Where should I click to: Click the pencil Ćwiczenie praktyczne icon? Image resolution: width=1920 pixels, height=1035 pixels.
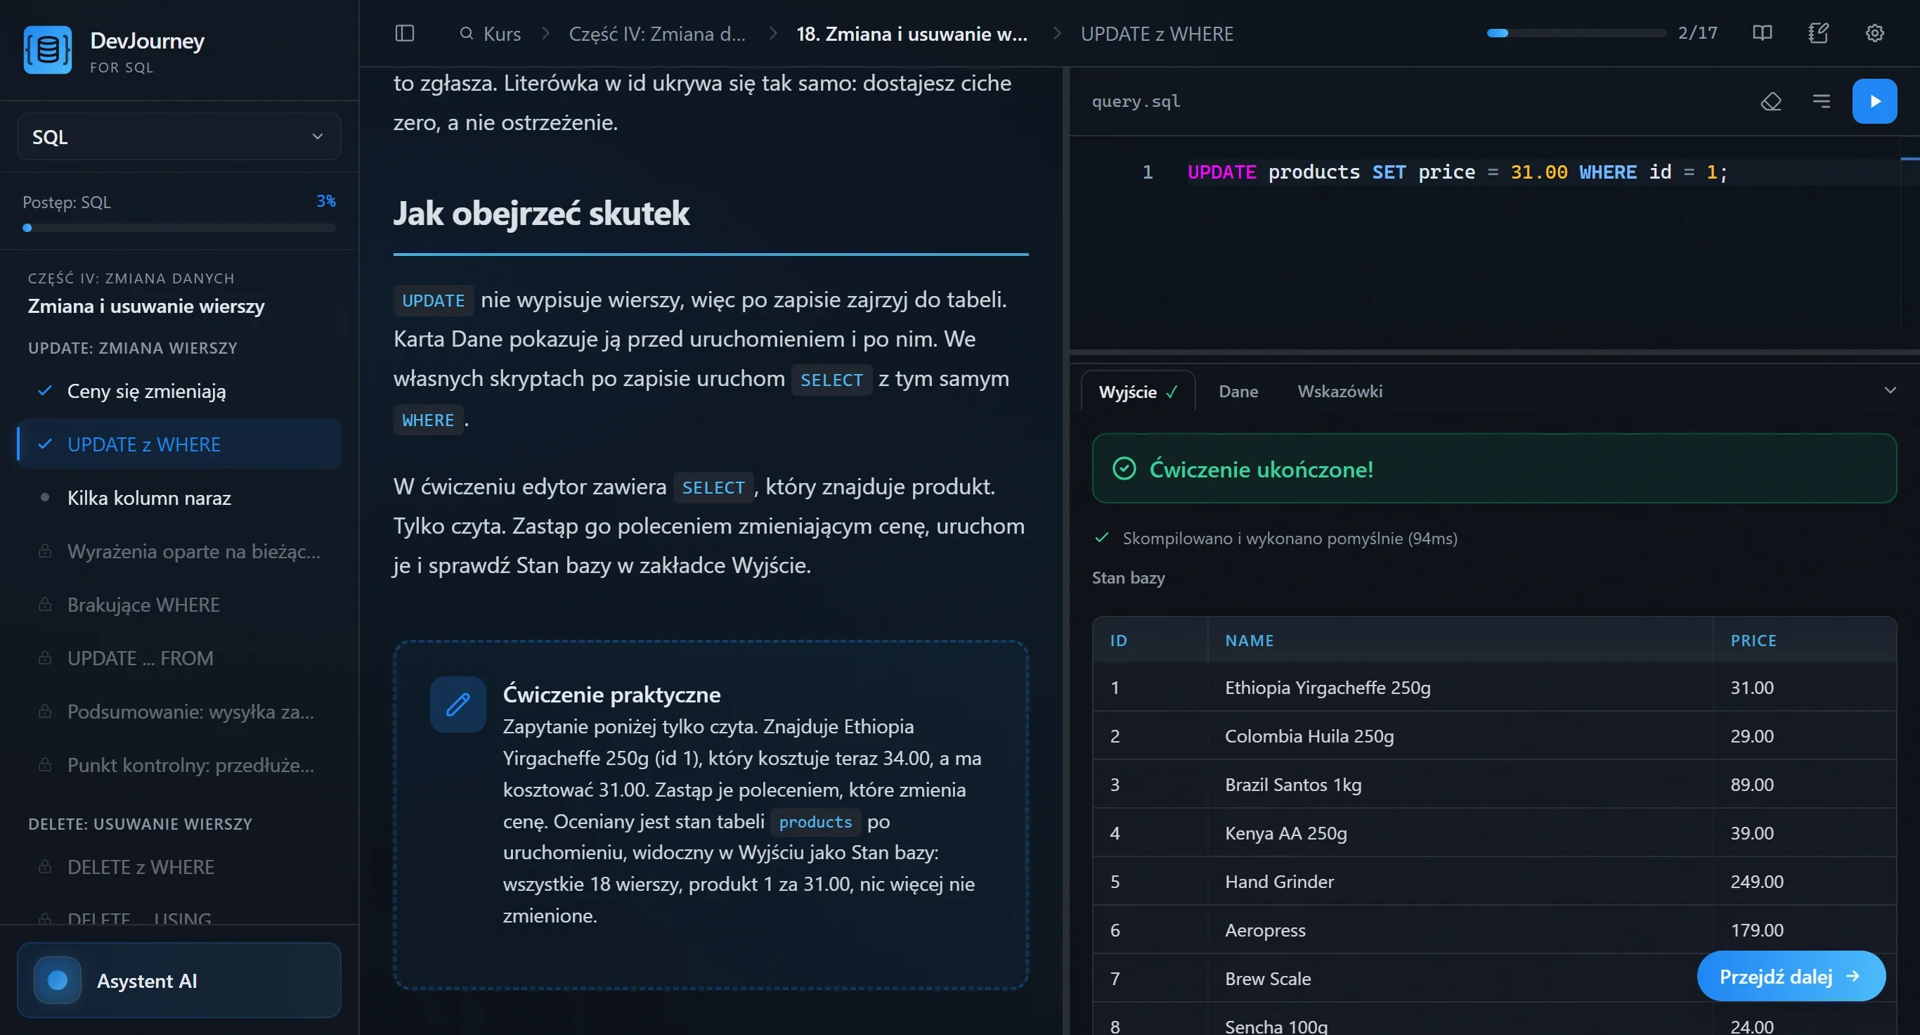pos(458,705)
